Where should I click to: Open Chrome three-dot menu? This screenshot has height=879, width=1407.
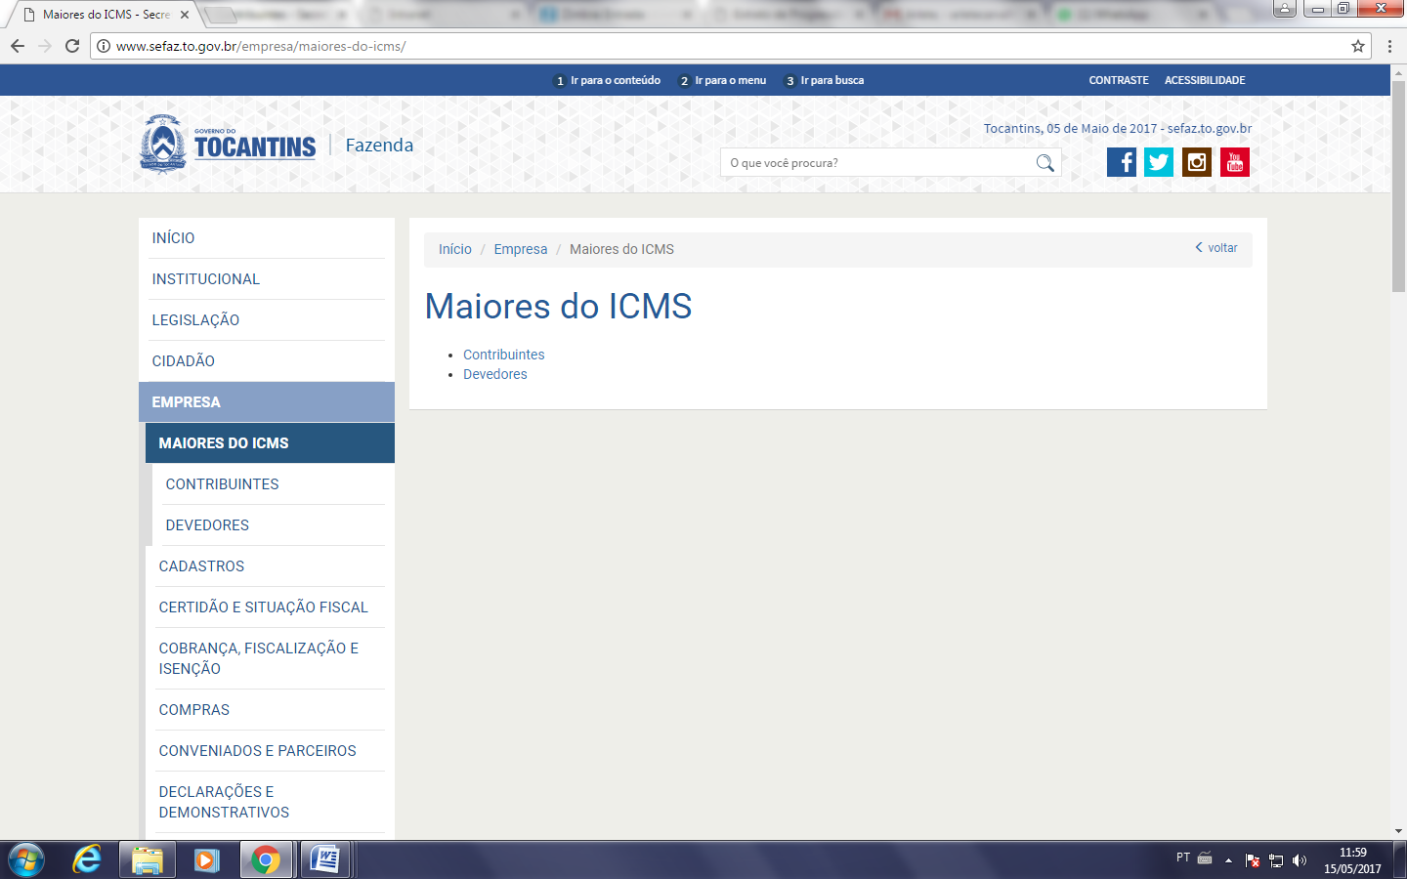click(1389, 46)
